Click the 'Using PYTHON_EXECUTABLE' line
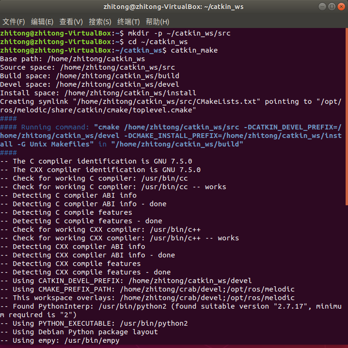The image size is (348, 348). (94, 324)
